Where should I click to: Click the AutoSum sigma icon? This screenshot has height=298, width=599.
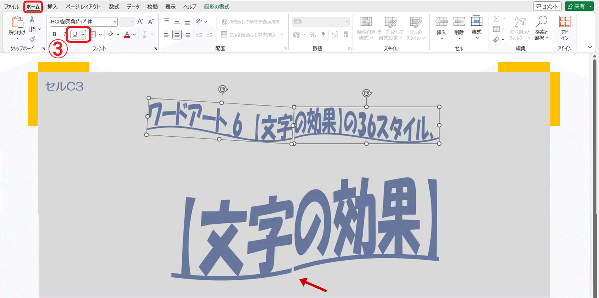(x=496, y=19)
